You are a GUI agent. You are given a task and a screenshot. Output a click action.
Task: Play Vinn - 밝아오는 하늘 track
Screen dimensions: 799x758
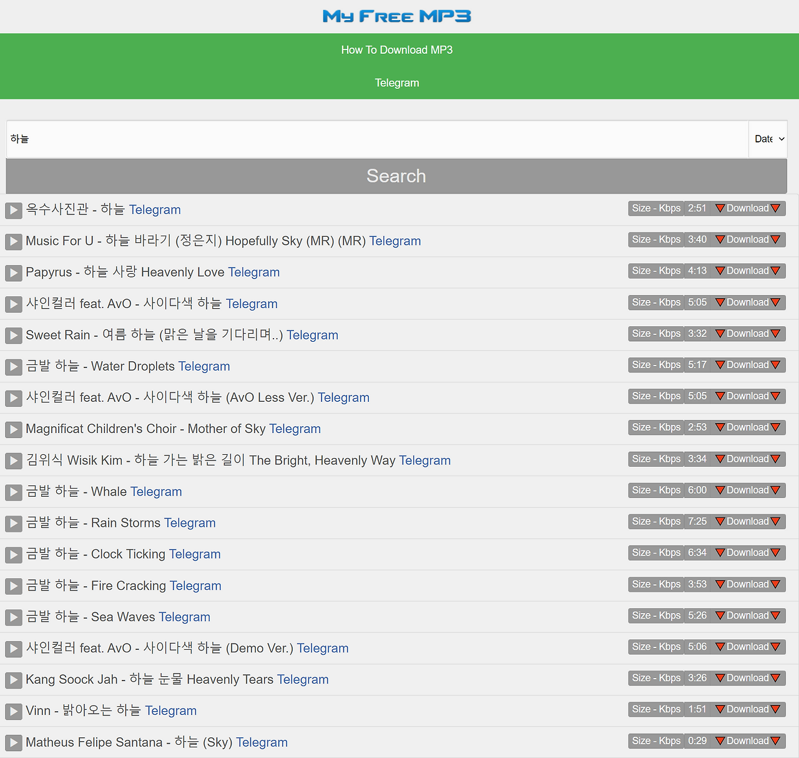[13, 712]
